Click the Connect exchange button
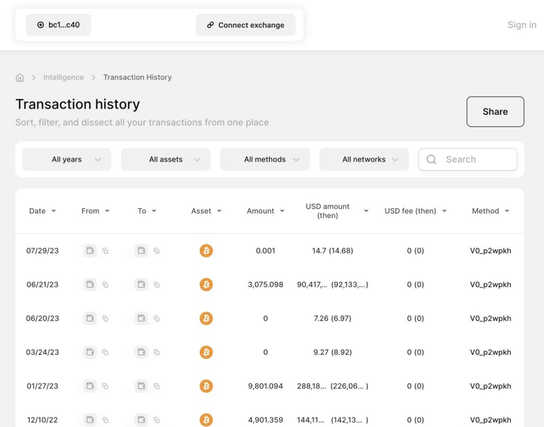This screenshot has height=427, width=544. point(245,24)
